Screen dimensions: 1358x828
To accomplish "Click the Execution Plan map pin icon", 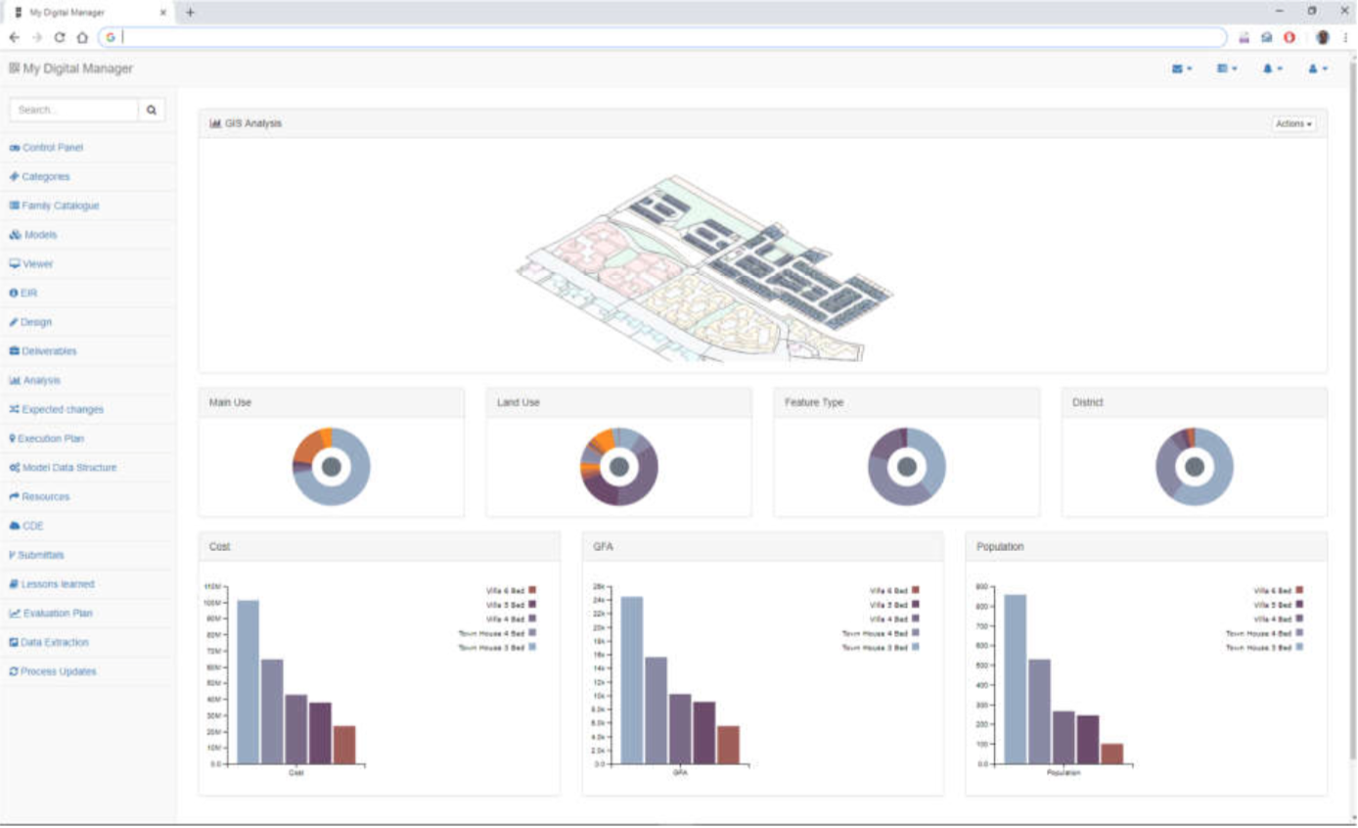I will (x=14, y=437).
